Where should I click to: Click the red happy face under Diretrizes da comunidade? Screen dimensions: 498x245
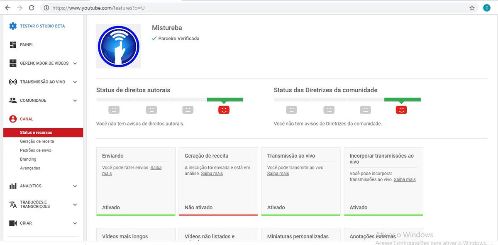401,110
